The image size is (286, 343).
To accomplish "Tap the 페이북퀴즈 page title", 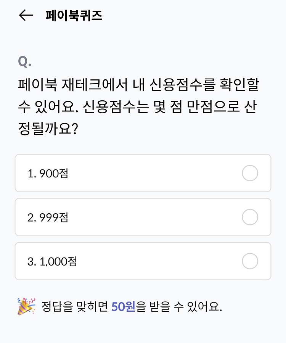I will point(74,16).
